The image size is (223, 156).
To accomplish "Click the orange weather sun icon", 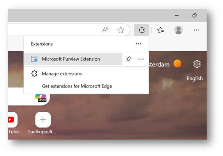I will click(177, 64).
